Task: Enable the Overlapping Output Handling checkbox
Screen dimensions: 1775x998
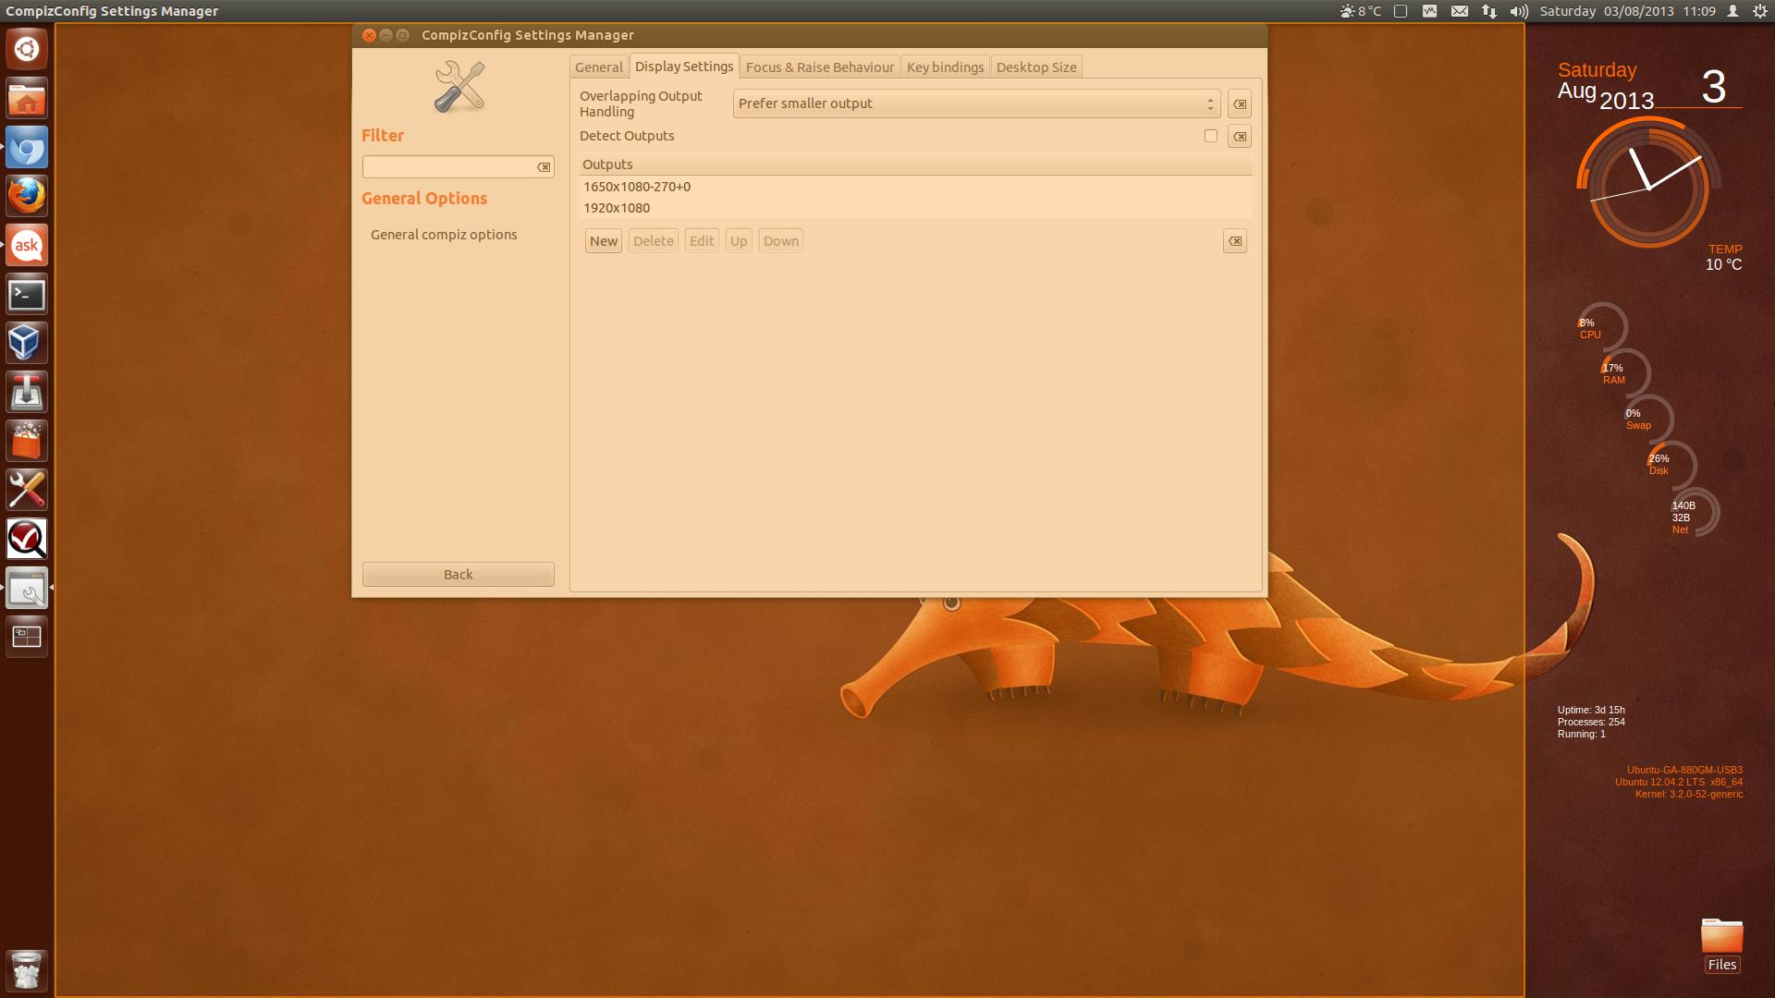Action: click(x=1210, y=135)
